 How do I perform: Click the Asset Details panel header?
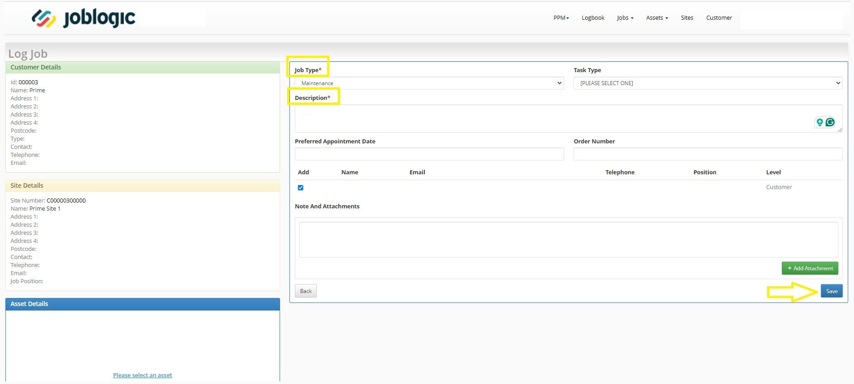pos(142,304)
